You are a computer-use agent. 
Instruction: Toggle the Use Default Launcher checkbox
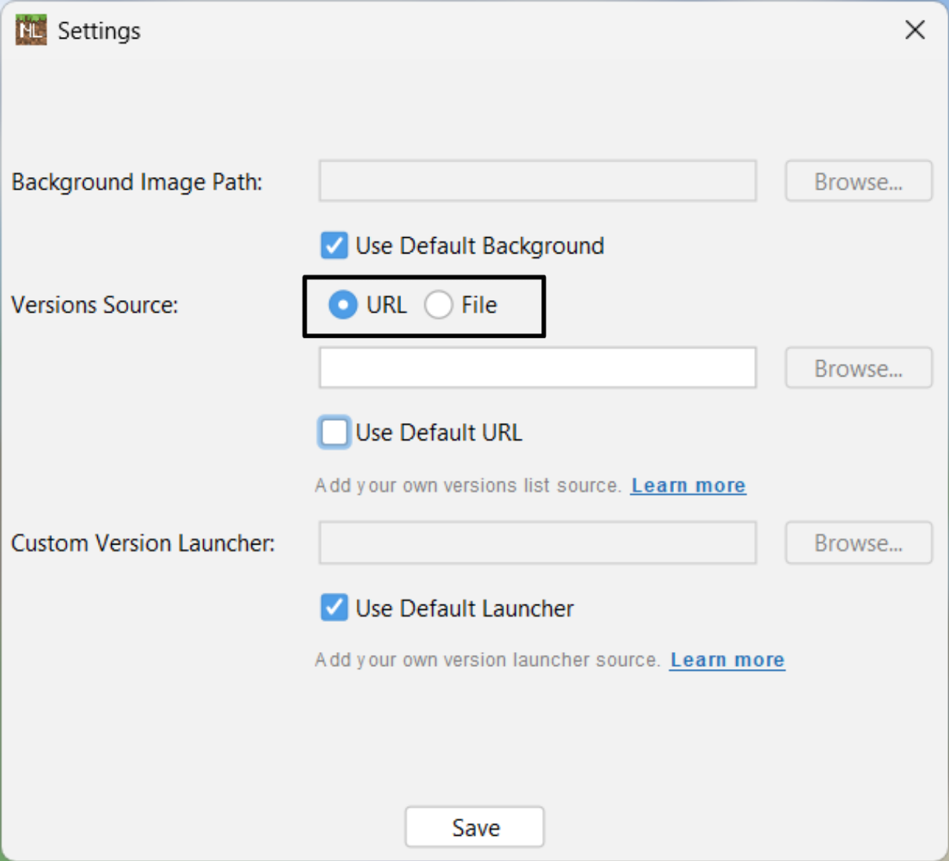click(x=334, y=608)
